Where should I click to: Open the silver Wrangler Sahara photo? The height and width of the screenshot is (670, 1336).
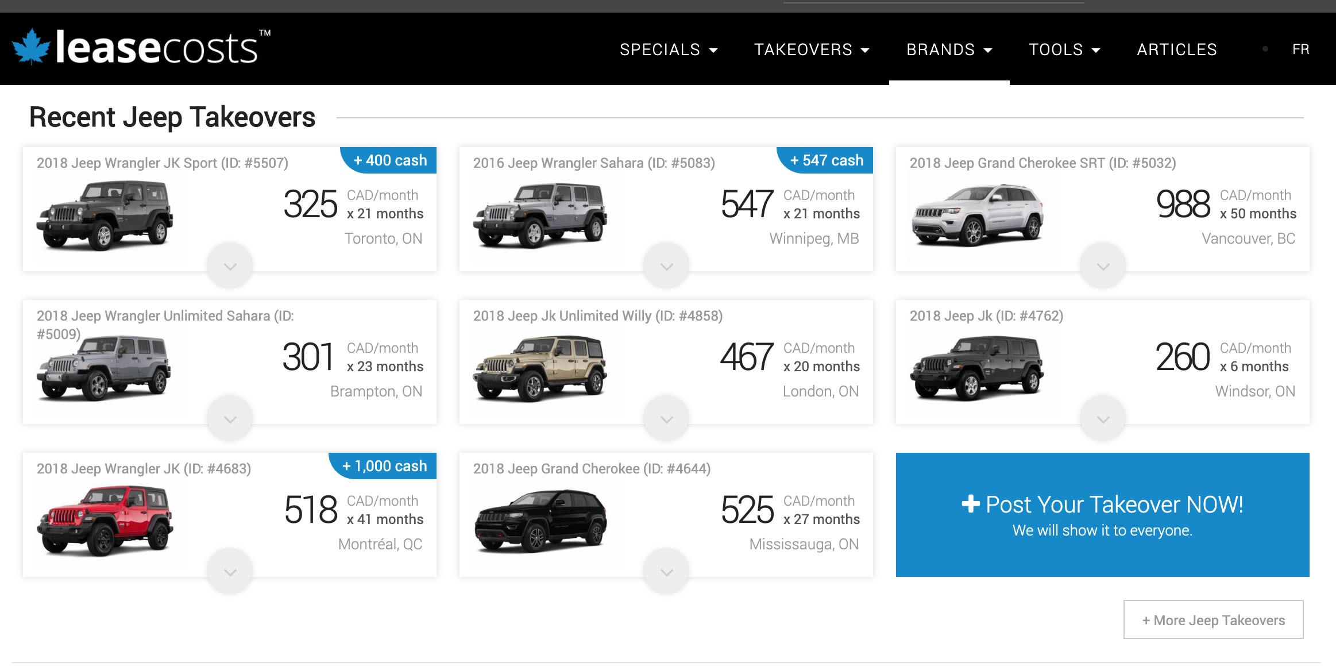[540, 215]
